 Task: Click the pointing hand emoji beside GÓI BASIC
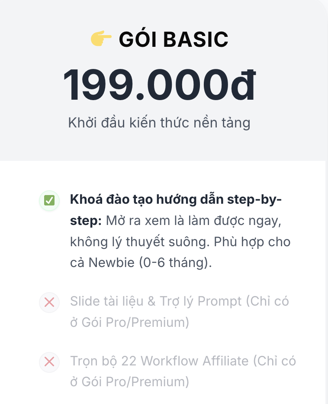pos(101,39)
